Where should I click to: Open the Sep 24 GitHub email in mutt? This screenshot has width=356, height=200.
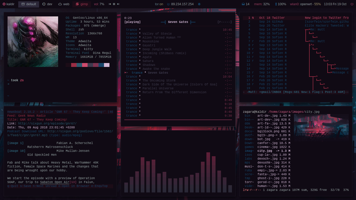(x=296, y=22)
